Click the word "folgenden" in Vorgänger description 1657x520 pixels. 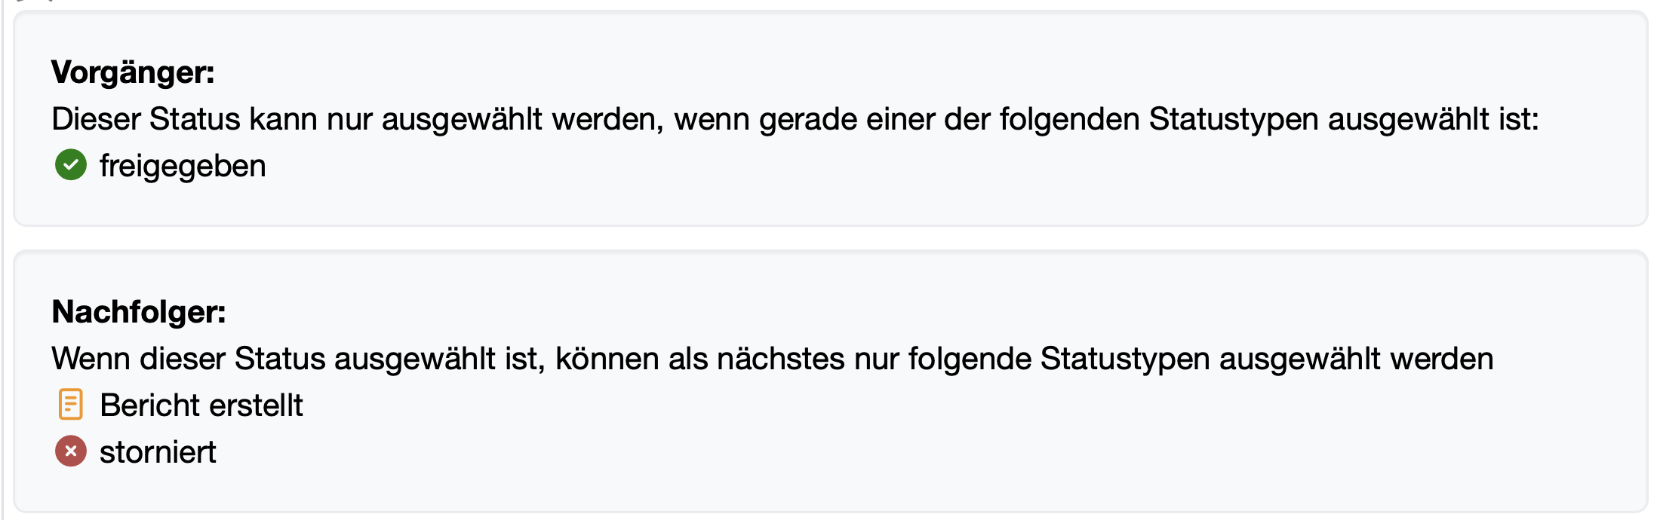tap(1069, 119)
